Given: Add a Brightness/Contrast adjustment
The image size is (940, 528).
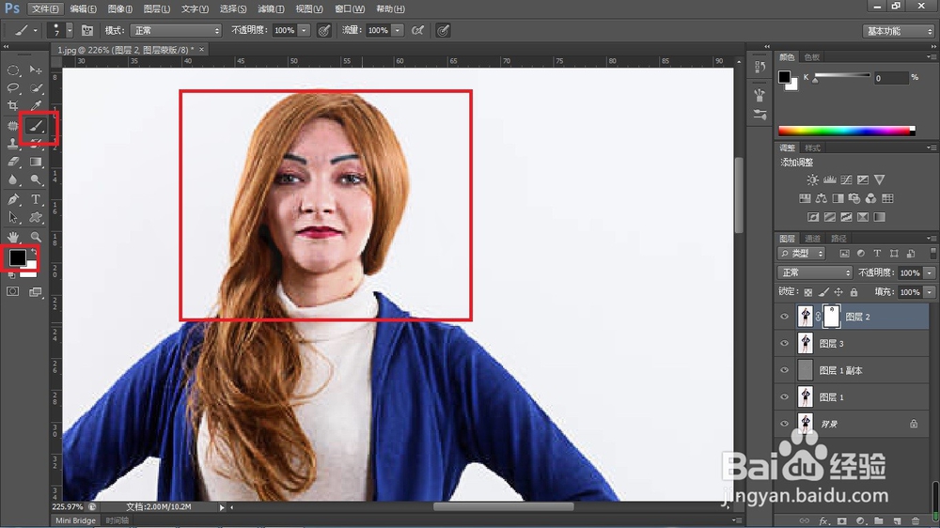Looking at the screenshot, I should pyautogui.click(x=812, y=179).
